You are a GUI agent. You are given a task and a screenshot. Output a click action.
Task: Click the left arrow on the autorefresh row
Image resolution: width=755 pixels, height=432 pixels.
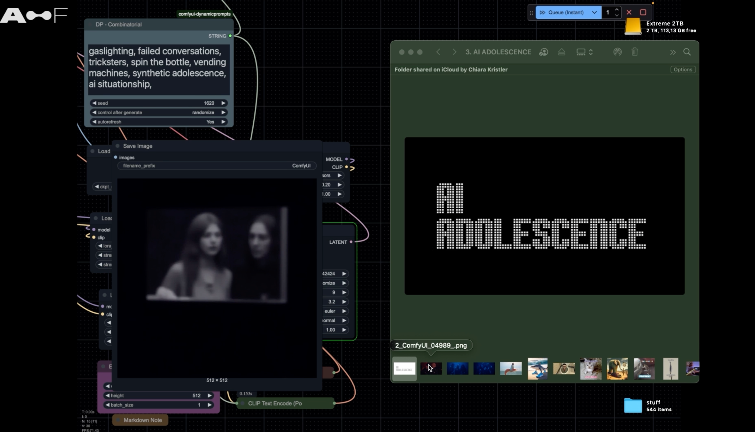pos(94,122)
